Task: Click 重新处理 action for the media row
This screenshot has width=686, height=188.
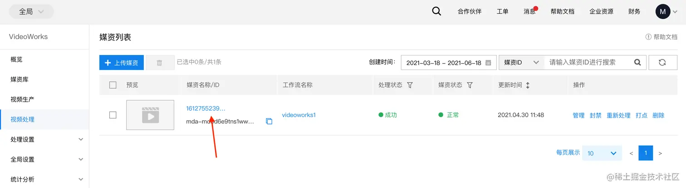Action: pyautogui.click(x=618, y=115)
